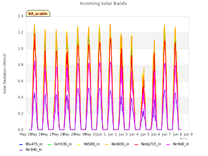The width and height of the screenshot is (208, 156).
Task: Click the Jun 5 x-axis date label
Action: 145,134
